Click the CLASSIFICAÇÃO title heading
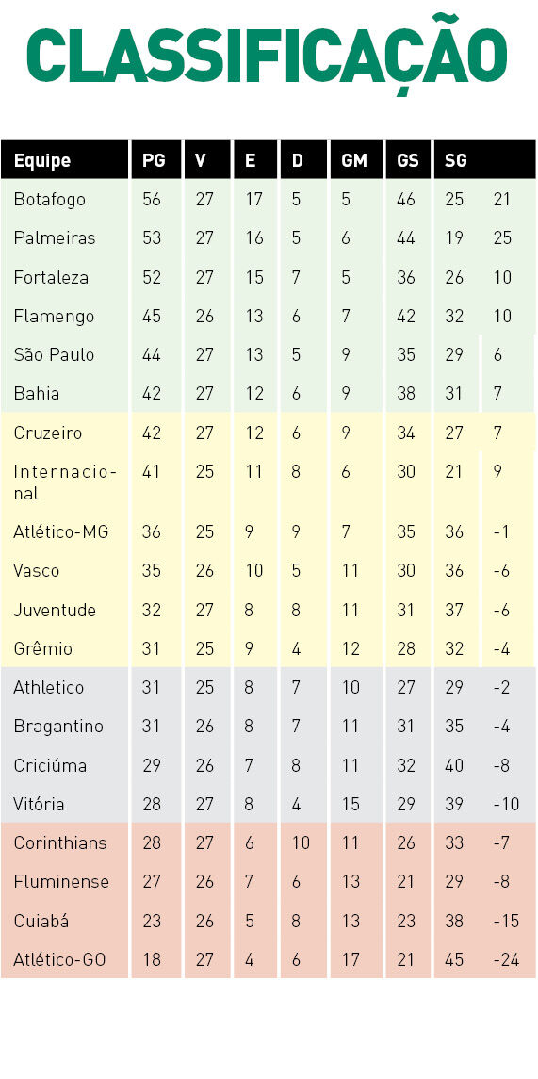538x1079 pixels. click(x=267, y=54)
